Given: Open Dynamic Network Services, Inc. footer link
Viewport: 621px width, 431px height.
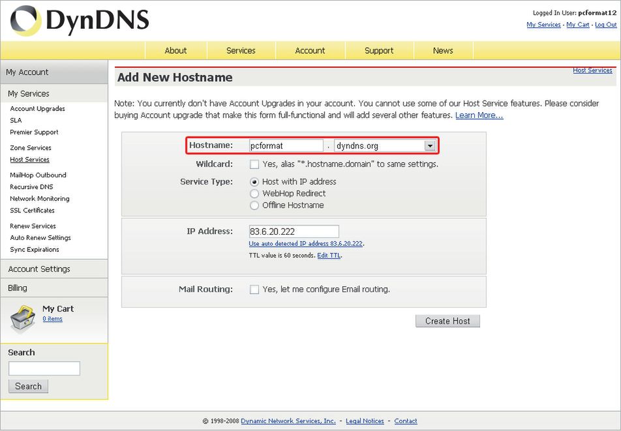Looking at the screenshot, I should (288, 421).
